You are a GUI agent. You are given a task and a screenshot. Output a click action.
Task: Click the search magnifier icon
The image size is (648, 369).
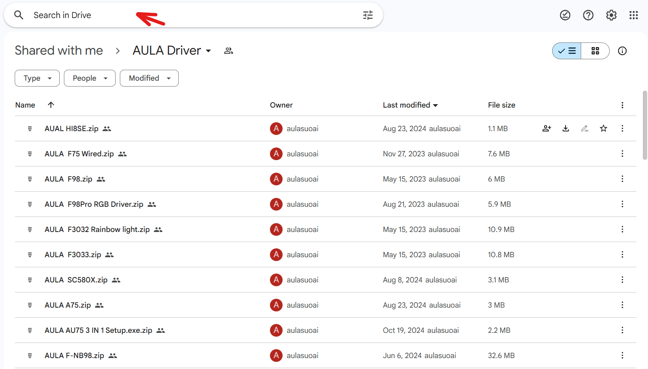click(19, 15)
